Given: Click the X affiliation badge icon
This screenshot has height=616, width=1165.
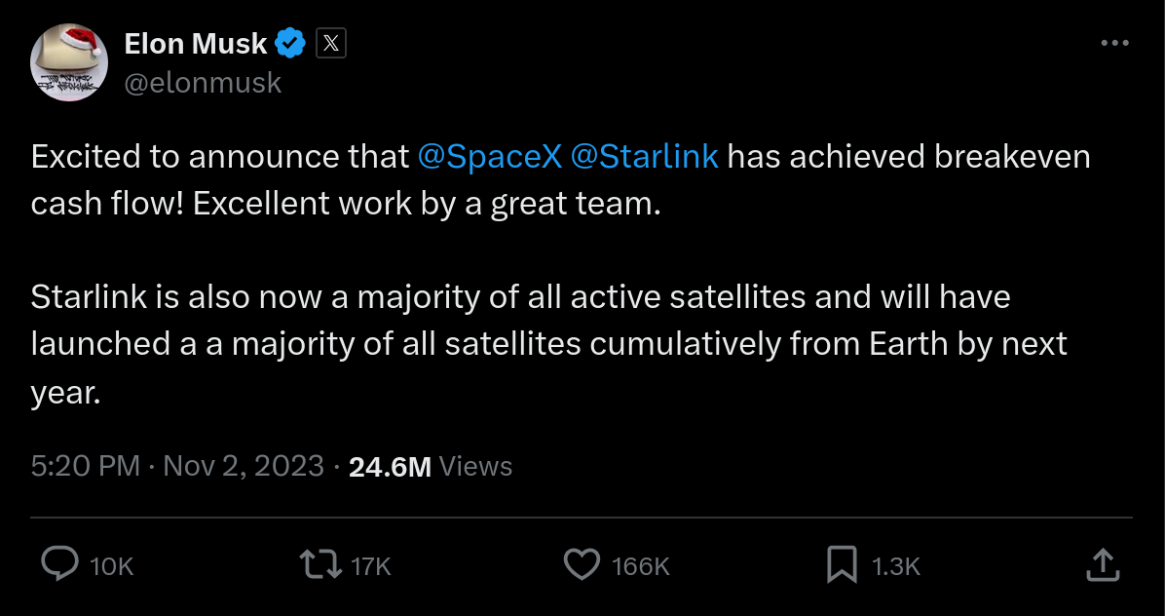Looking at the screenshot, I should (331, 44).
